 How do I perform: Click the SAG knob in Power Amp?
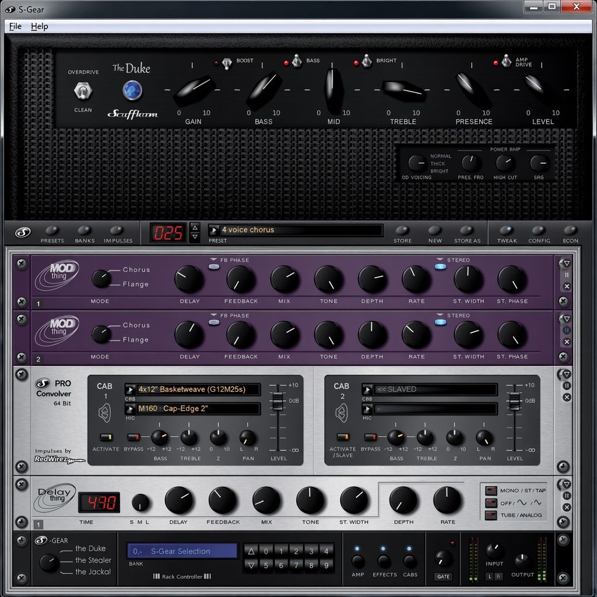click(539, 163)
